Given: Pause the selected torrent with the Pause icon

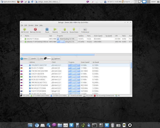Looking at the screenshot, I should [x=47, y=29].
